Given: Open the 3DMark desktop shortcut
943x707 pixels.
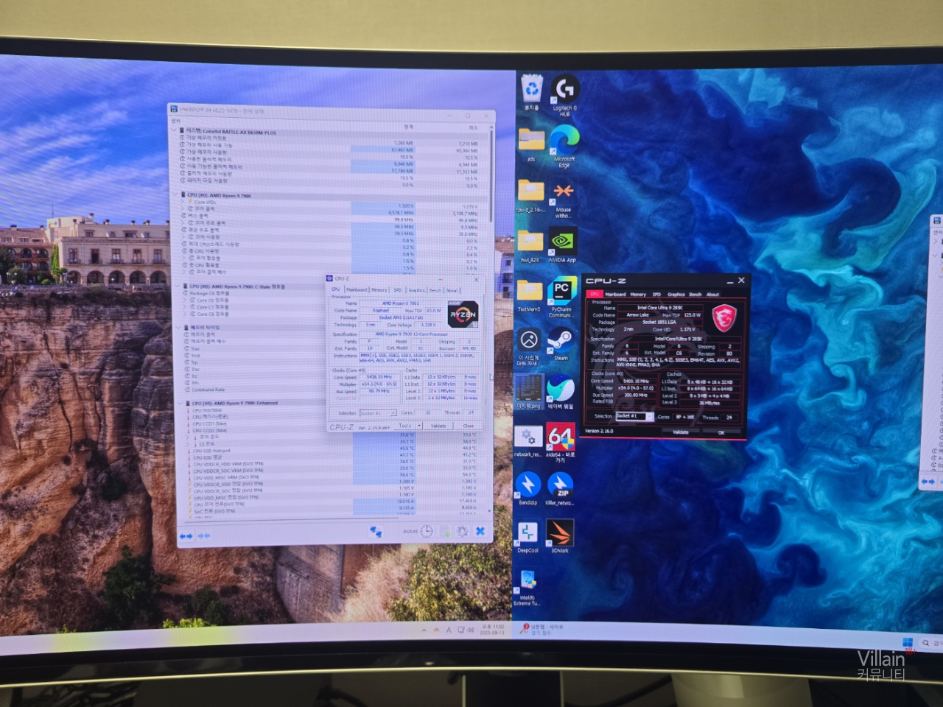Looking at the screenshot, I should (559, 533).
